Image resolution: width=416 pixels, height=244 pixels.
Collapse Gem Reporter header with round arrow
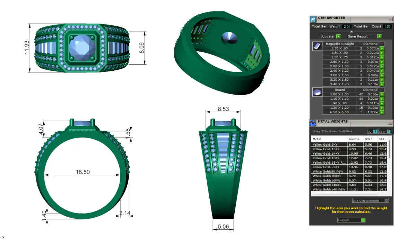[352, 32]
